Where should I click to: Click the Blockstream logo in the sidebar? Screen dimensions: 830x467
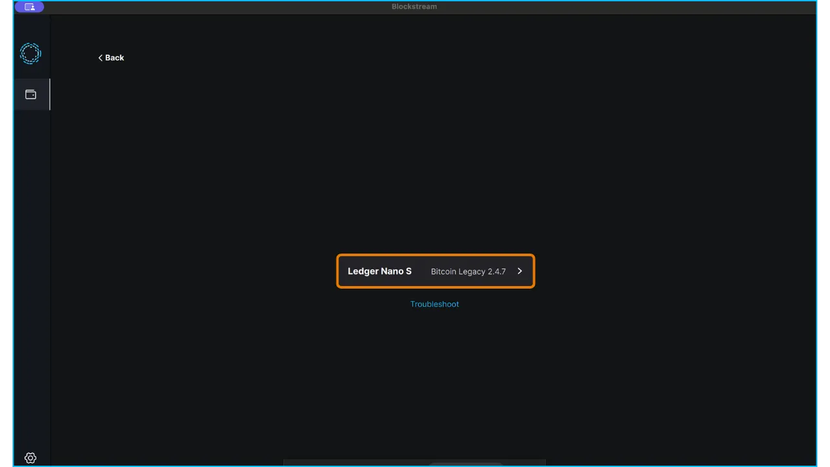(30, 53)
